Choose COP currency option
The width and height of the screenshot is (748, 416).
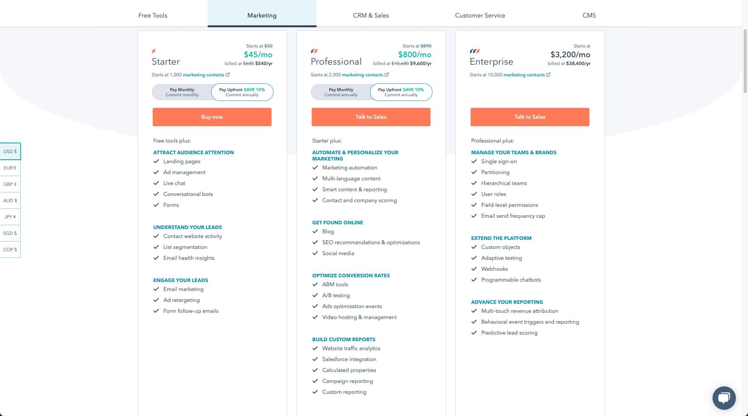[10, 249]
